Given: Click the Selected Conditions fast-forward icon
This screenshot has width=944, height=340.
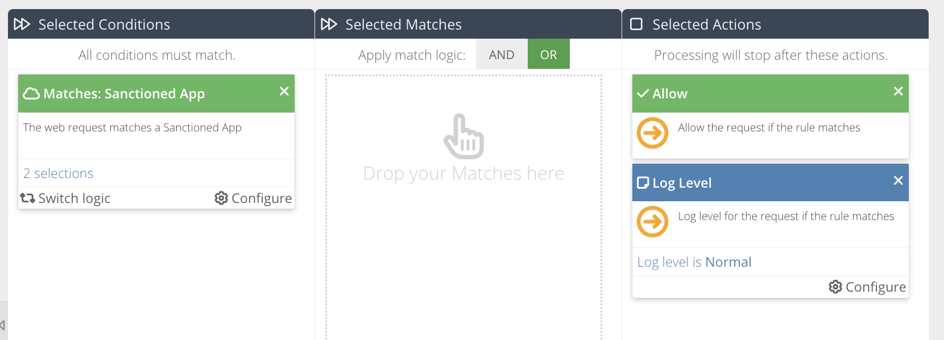Looking at the screenshot, I should pyautogui.click(x=22, y=24).
